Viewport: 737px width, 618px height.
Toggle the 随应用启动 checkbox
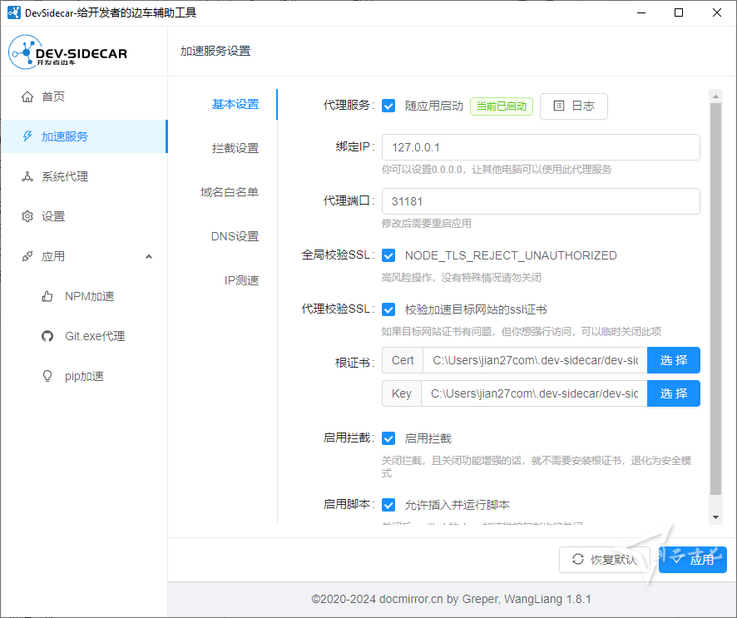coord(388,106)
